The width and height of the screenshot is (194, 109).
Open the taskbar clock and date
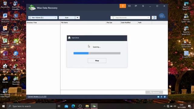(182, 106)
